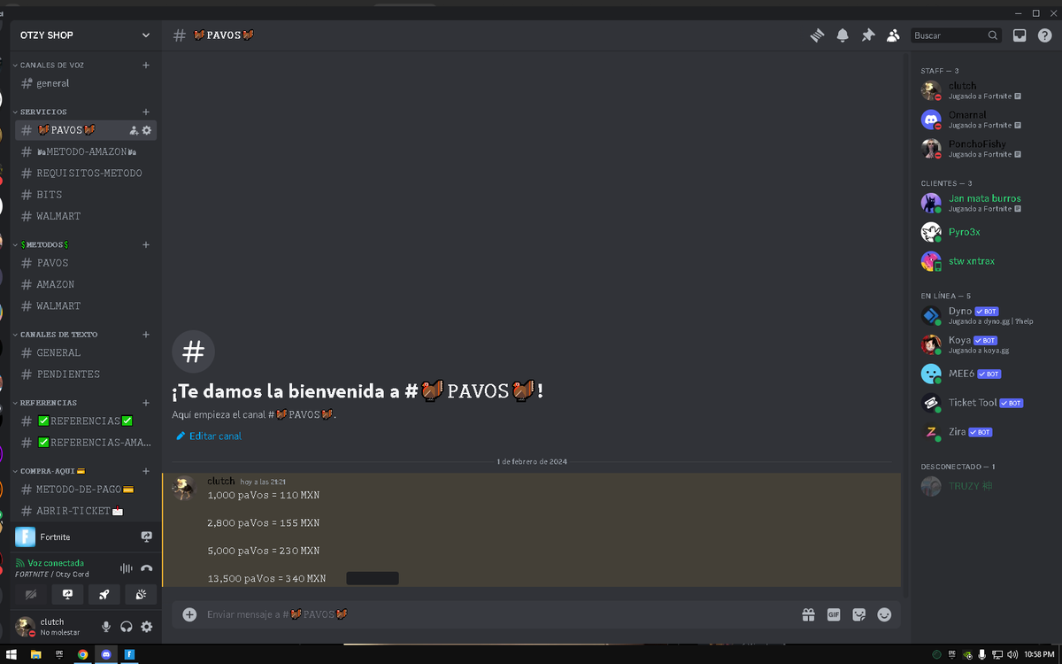
Task: Open the Threads panel icon
Action: pyautogui.click(x=817, y=35)
